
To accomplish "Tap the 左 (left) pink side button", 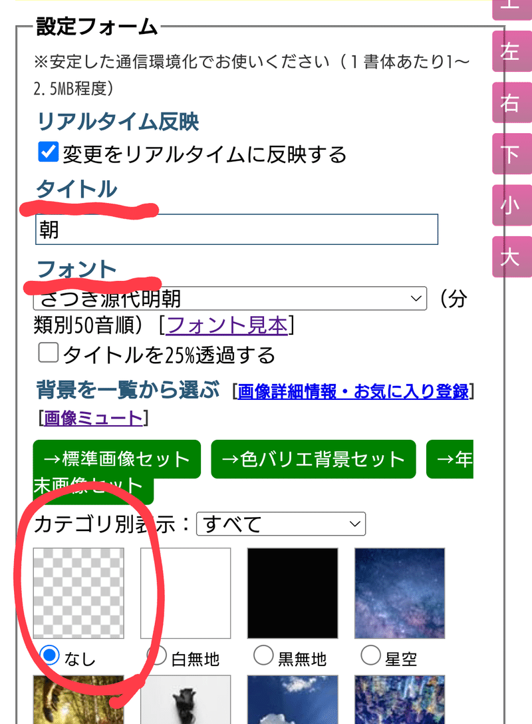I will click(x=511, y=51).
